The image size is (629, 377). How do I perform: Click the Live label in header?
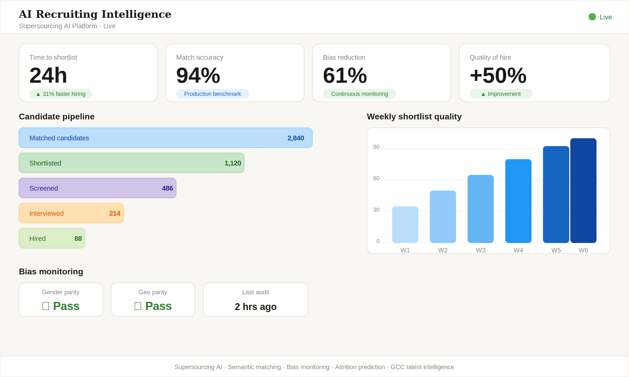(606, 17)
